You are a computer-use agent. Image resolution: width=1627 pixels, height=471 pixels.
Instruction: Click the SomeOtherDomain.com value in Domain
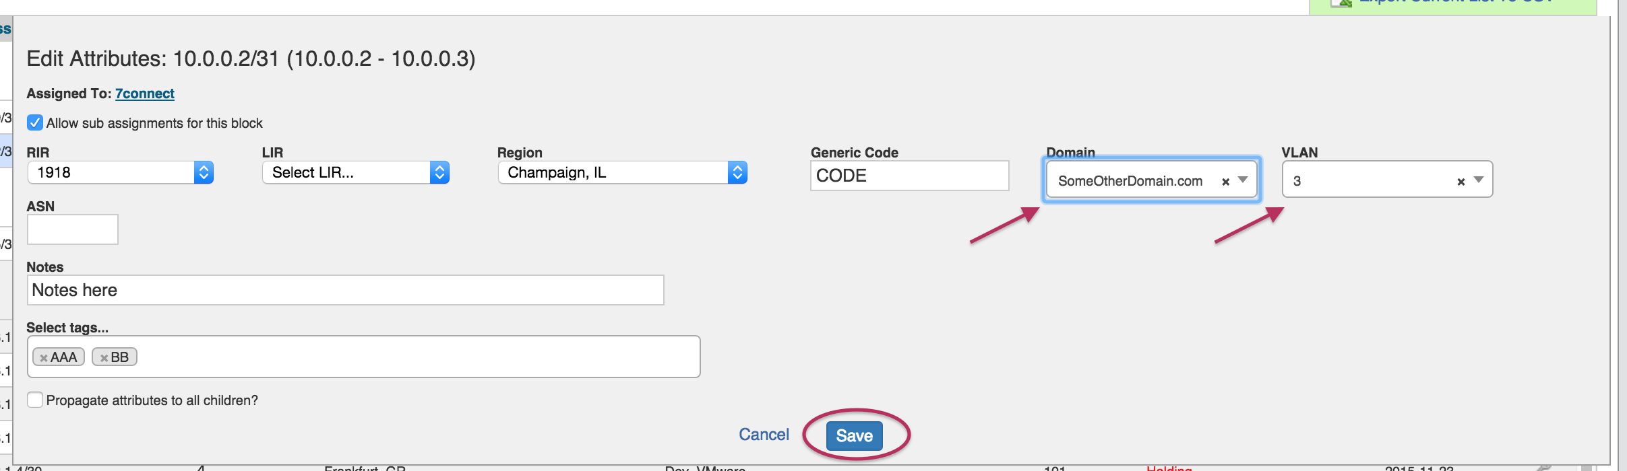[x=1130, y=181]
